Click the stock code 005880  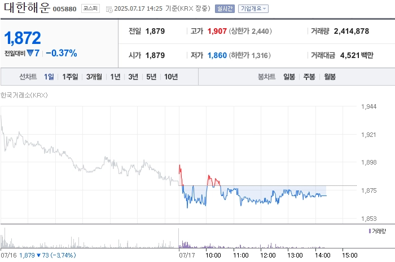pyautogui.click(x=64, y=9)
